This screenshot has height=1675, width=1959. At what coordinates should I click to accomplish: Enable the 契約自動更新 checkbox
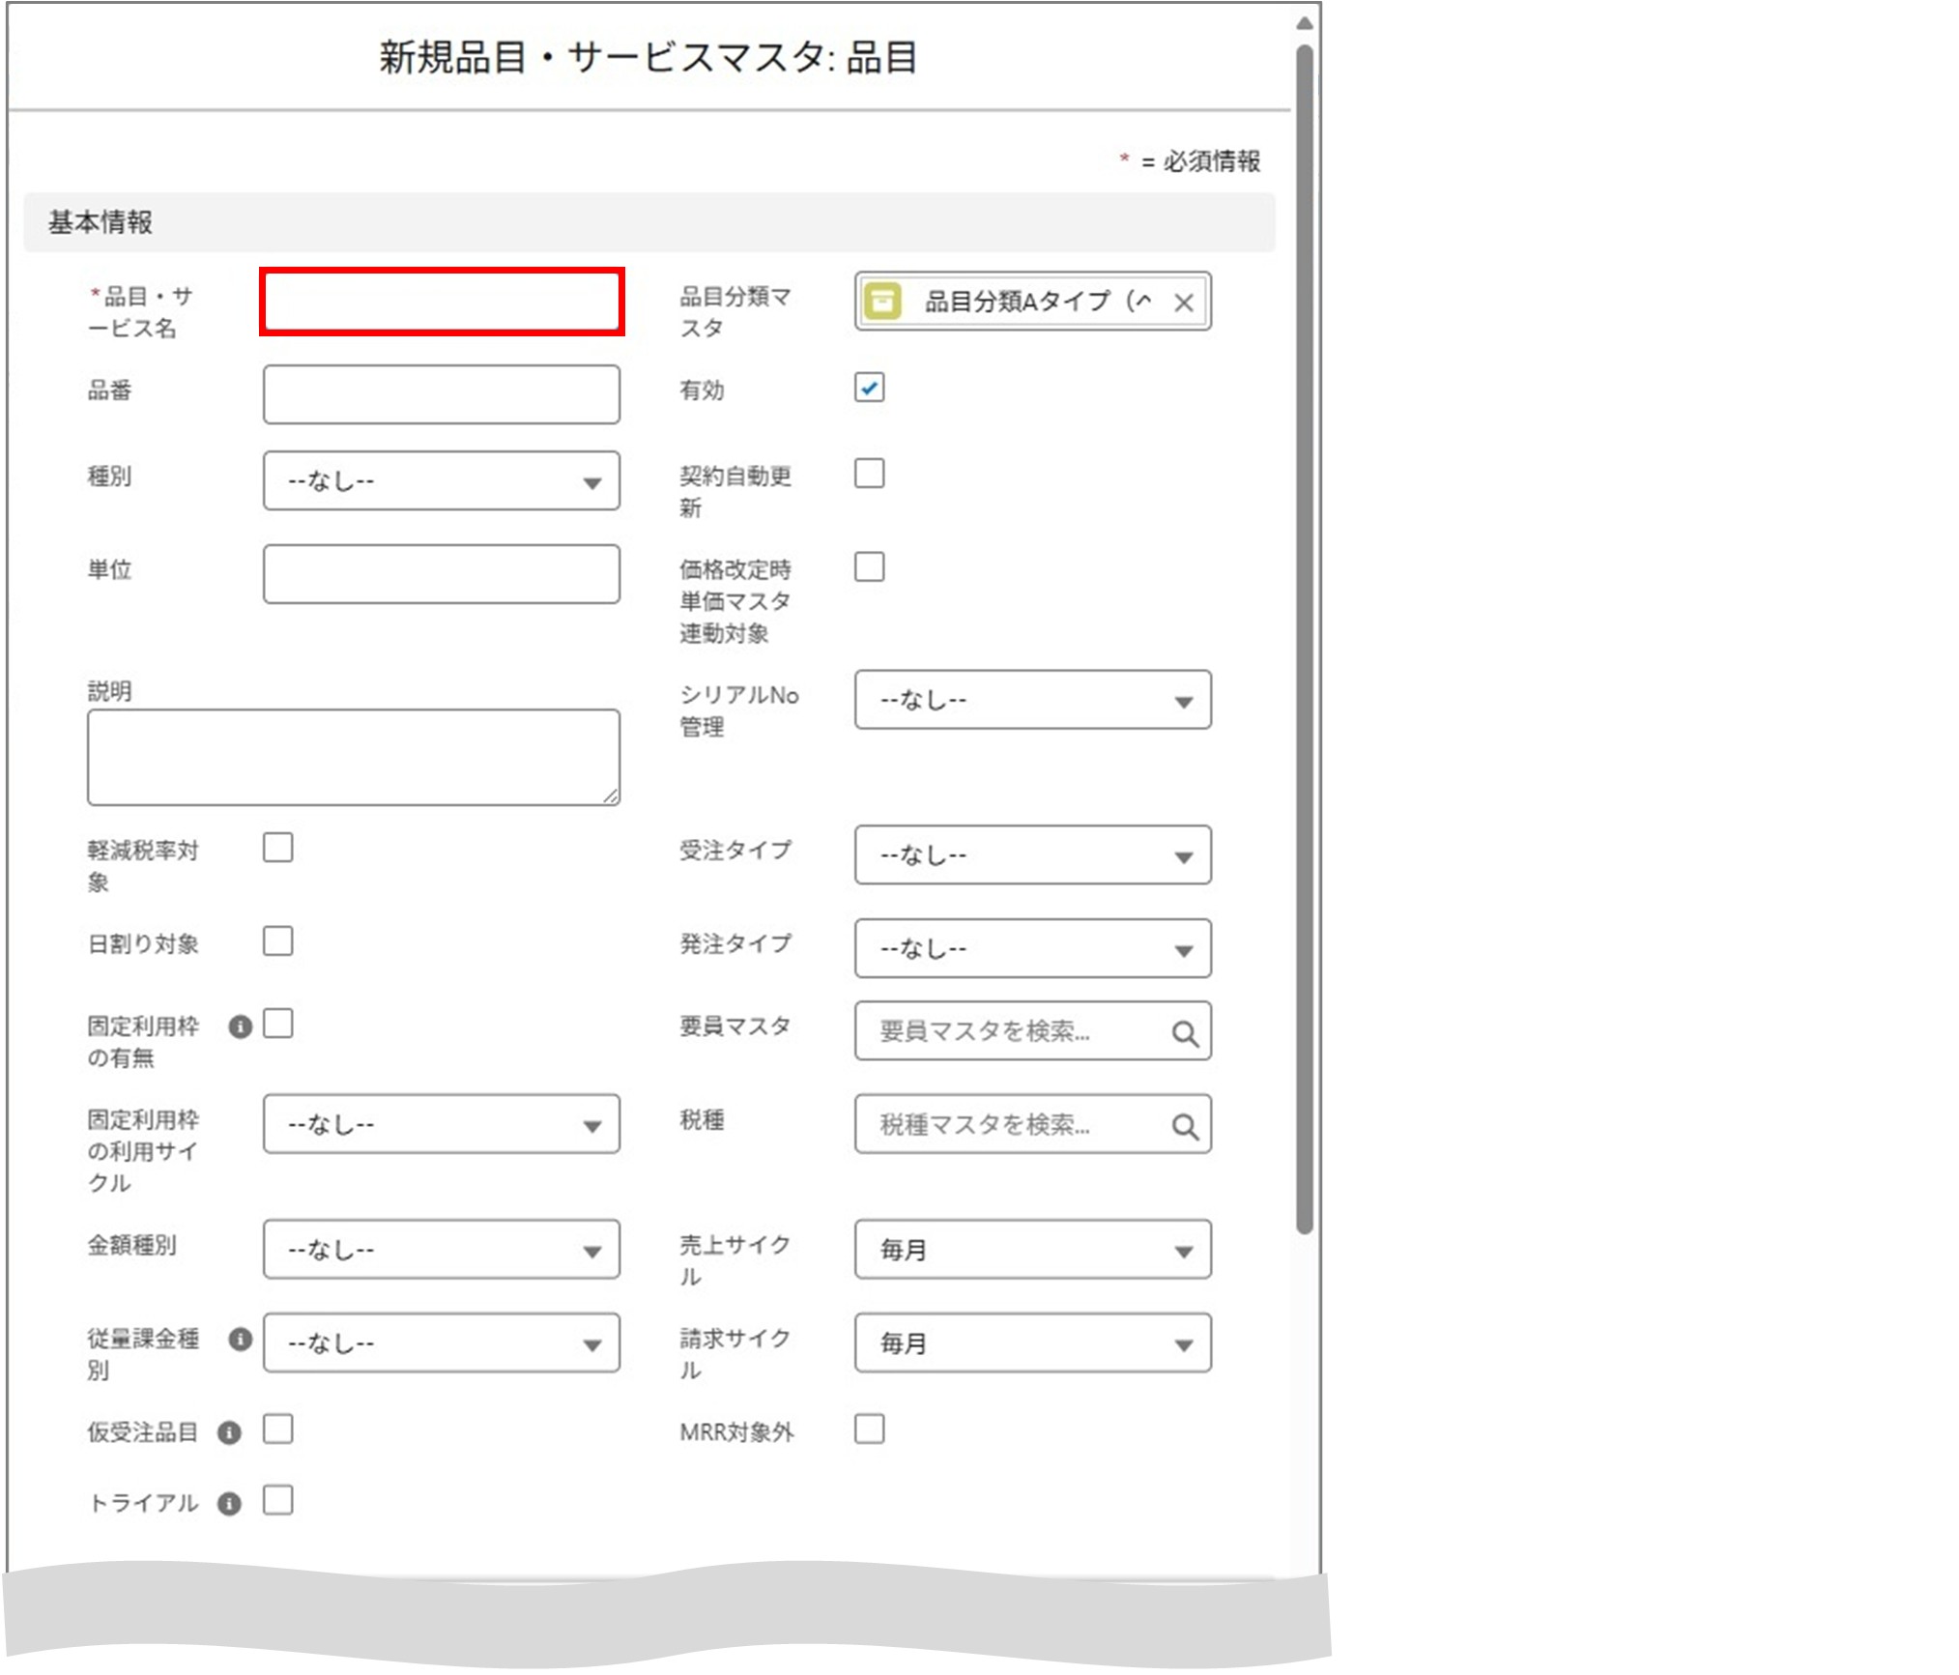click(x=868, y=473)
